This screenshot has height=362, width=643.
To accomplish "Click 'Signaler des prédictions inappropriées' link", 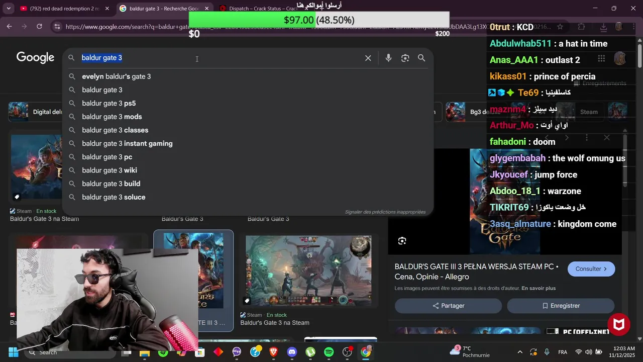I will pos(385,212).
